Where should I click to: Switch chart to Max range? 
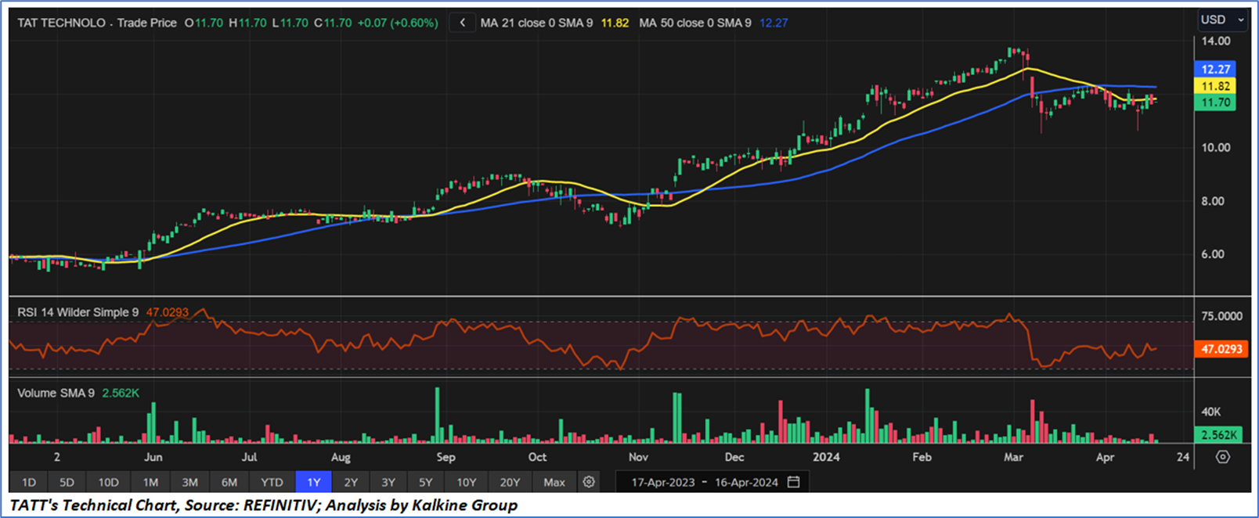[x=554, y=482]
